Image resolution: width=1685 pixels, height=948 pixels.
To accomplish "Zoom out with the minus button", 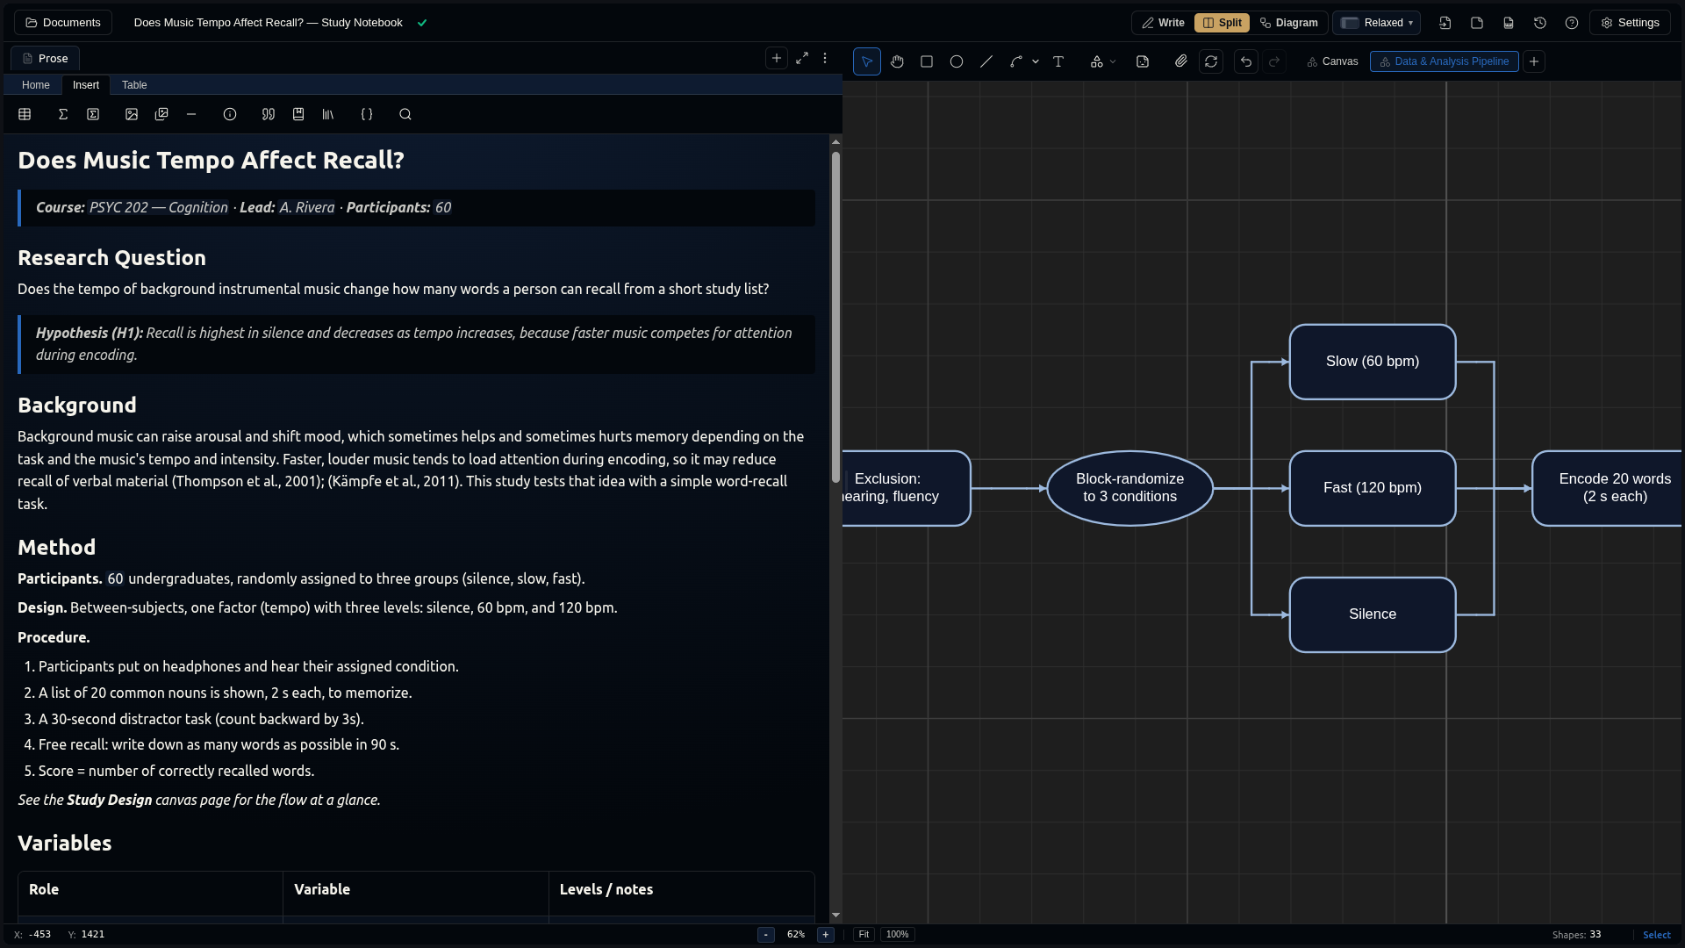I will click(x=766, y=935).
